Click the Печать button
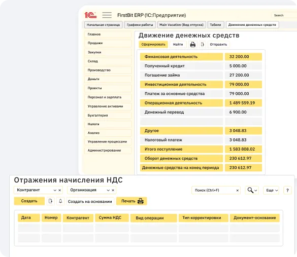 coord(131,201)
